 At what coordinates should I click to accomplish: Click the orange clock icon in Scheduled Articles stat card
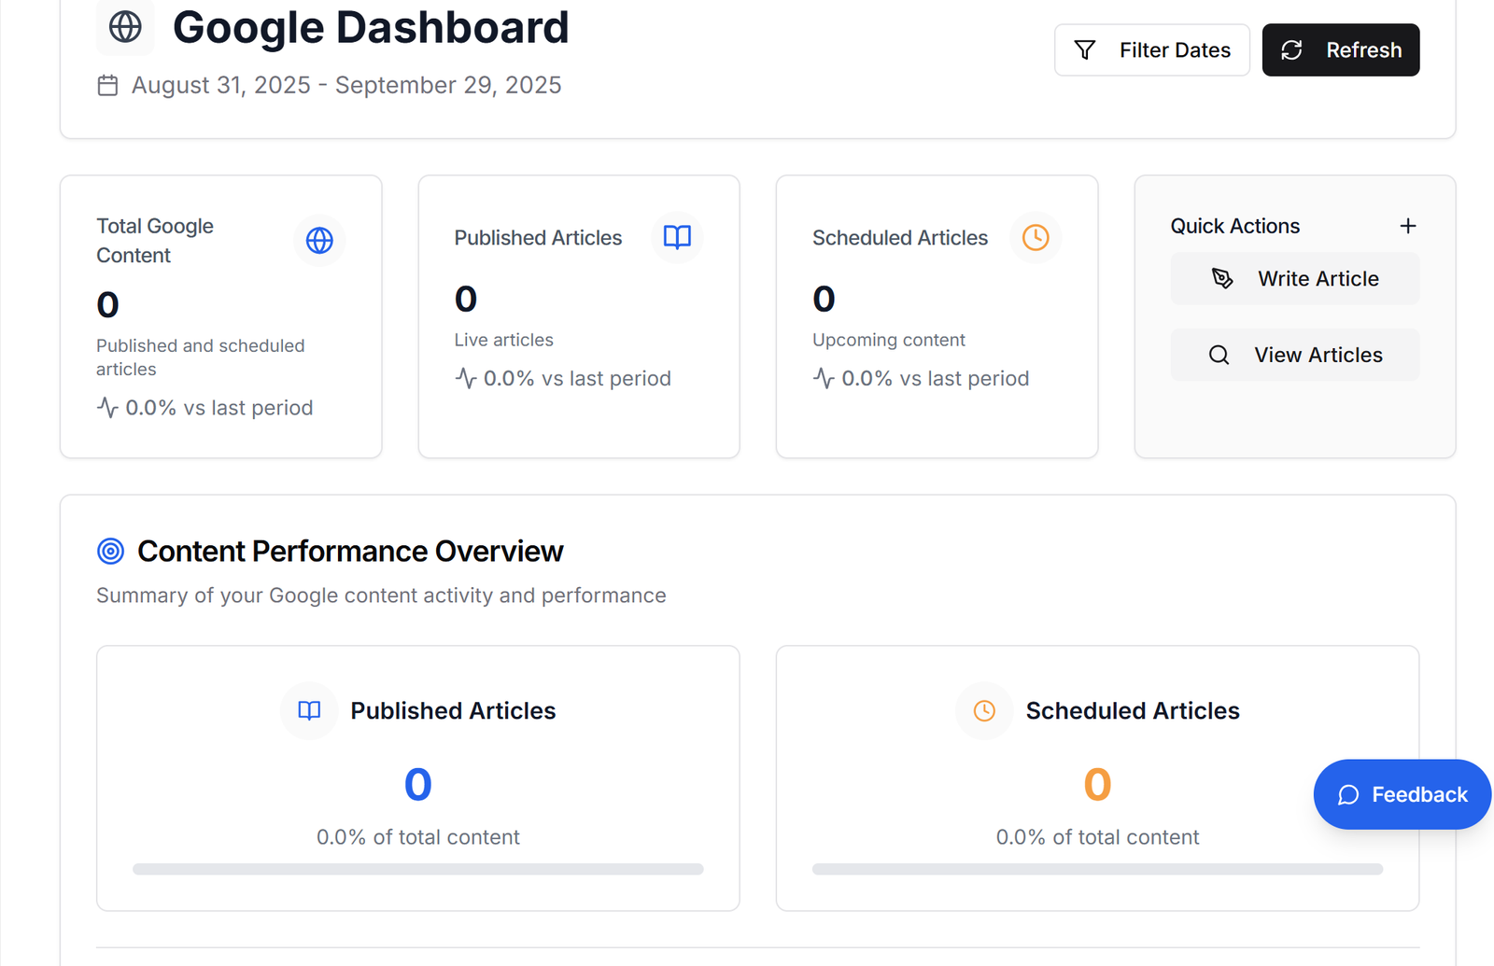pyautogui.click(x=1035, y=237)
